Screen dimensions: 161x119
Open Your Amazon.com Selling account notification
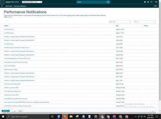coord(13,91)
